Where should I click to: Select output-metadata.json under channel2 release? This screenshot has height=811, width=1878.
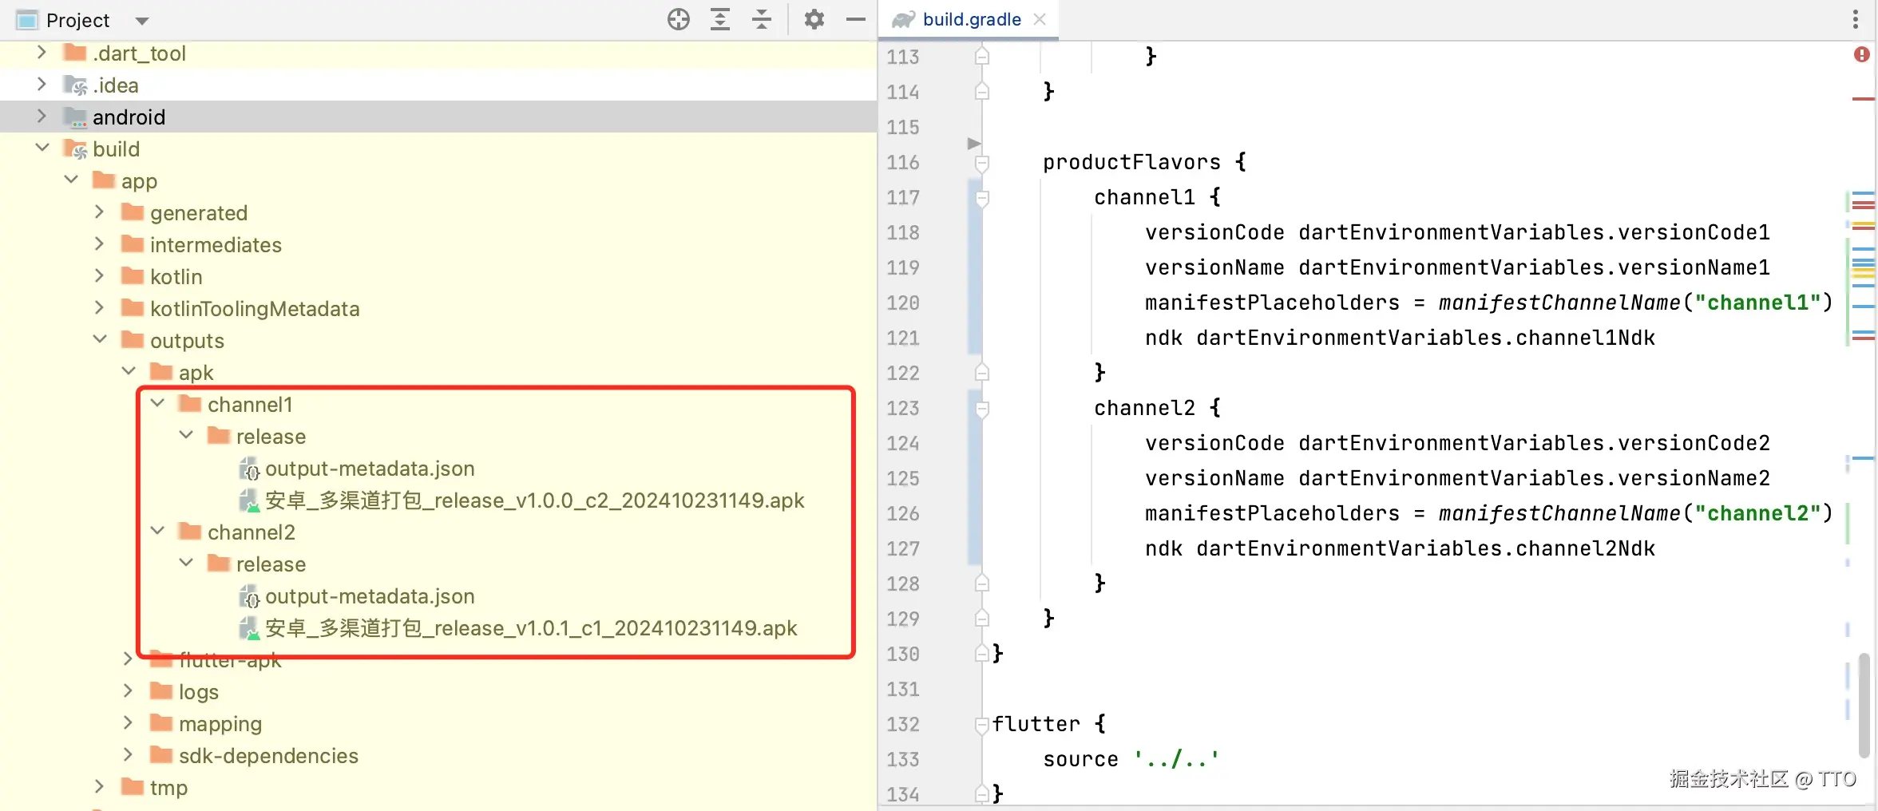[370, 596]
